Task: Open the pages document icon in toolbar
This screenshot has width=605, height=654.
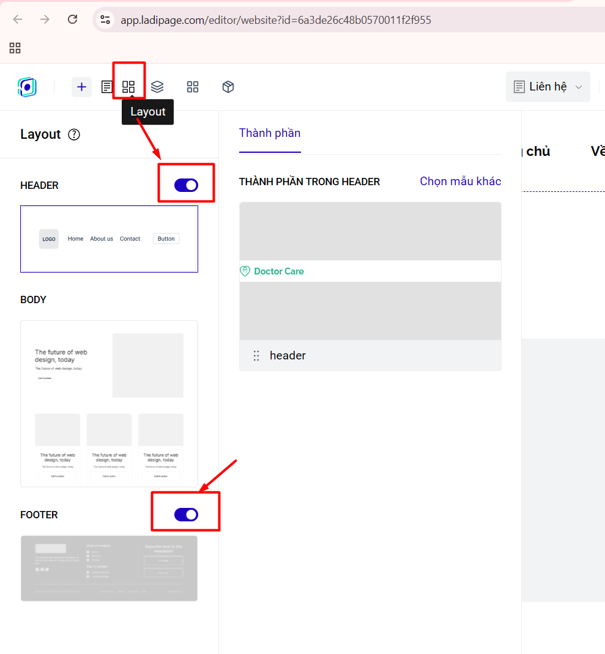Action: (x=107, y=87)
